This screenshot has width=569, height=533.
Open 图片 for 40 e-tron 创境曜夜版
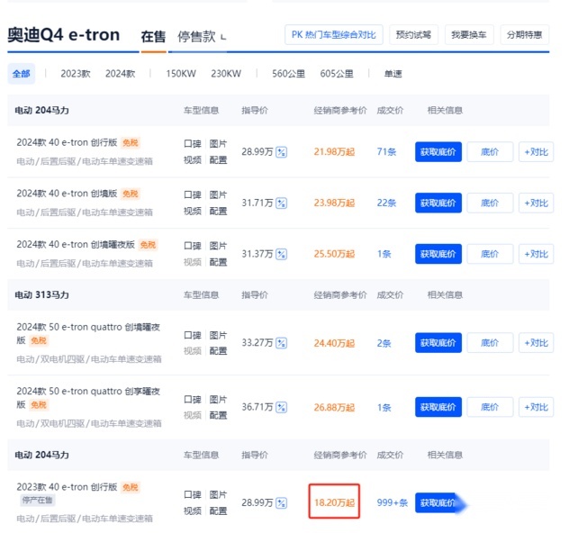(x=218, y=246)
